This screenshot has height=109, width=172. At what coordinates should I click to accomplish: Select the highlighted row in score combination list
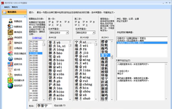coord(36,53)
